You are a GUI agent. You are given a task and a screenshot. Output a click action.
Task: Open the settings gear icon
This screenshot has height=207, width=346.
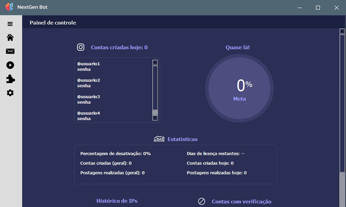[10, 93]
